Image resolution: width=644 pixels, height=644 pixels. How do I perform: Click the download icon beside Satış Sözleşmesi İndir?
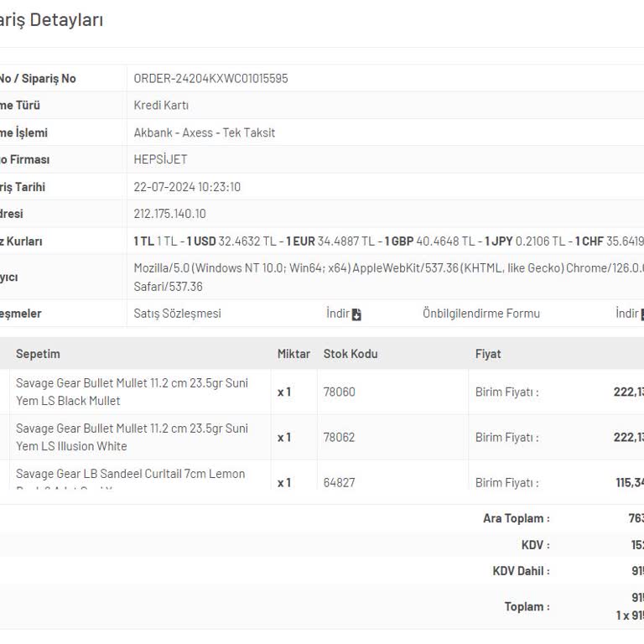coord(356,314)
